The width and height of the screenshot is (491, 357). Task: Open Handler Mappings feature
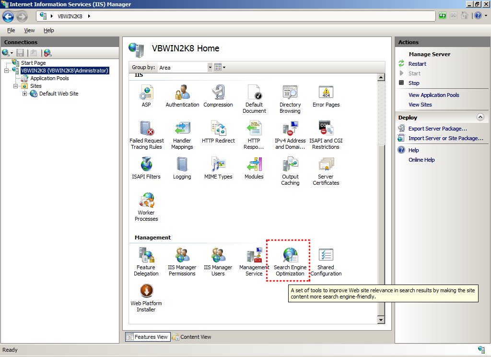(182, 135)
